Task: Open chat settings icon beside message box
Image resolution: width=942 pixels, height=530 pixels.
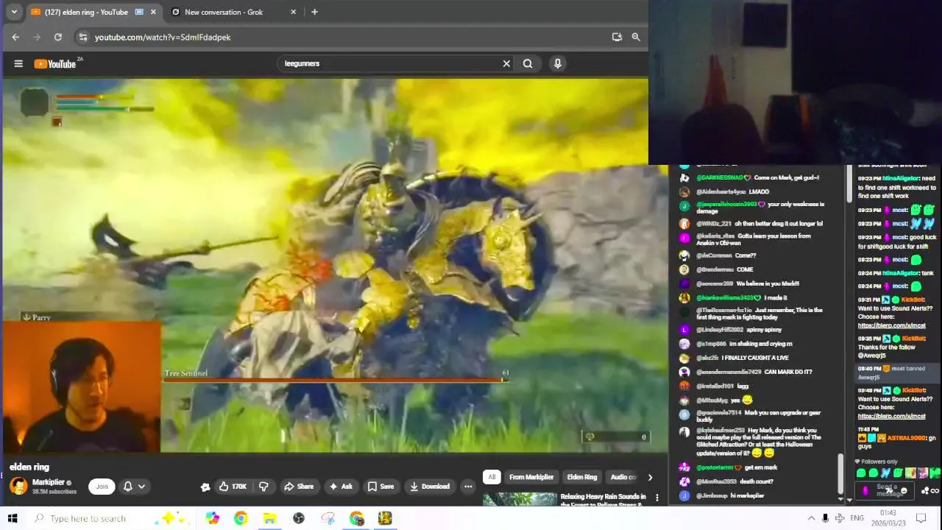Action: [925, 491]
